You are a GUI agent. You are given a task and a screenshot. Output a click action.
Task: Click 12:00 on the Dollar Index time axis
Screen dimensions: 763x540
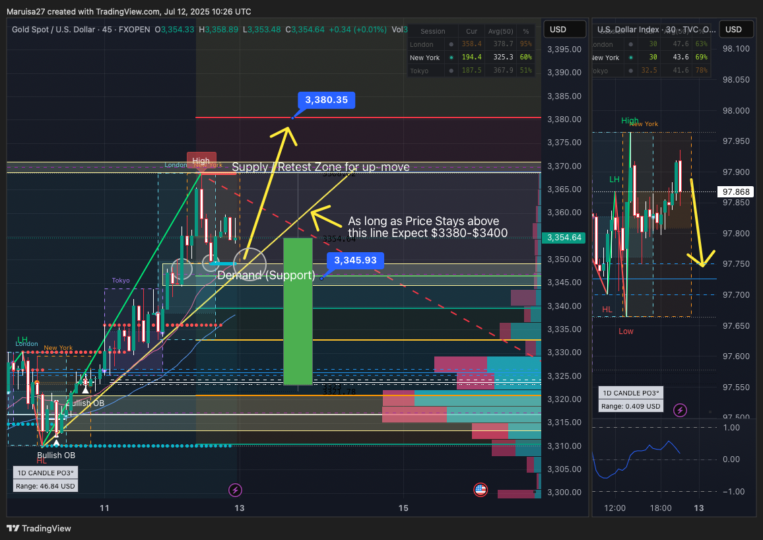coord(614,508)
